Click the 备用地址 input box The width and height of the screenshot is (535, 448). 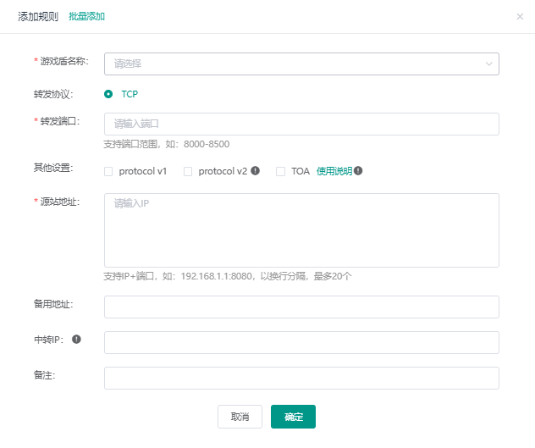(x=301, y=307)
